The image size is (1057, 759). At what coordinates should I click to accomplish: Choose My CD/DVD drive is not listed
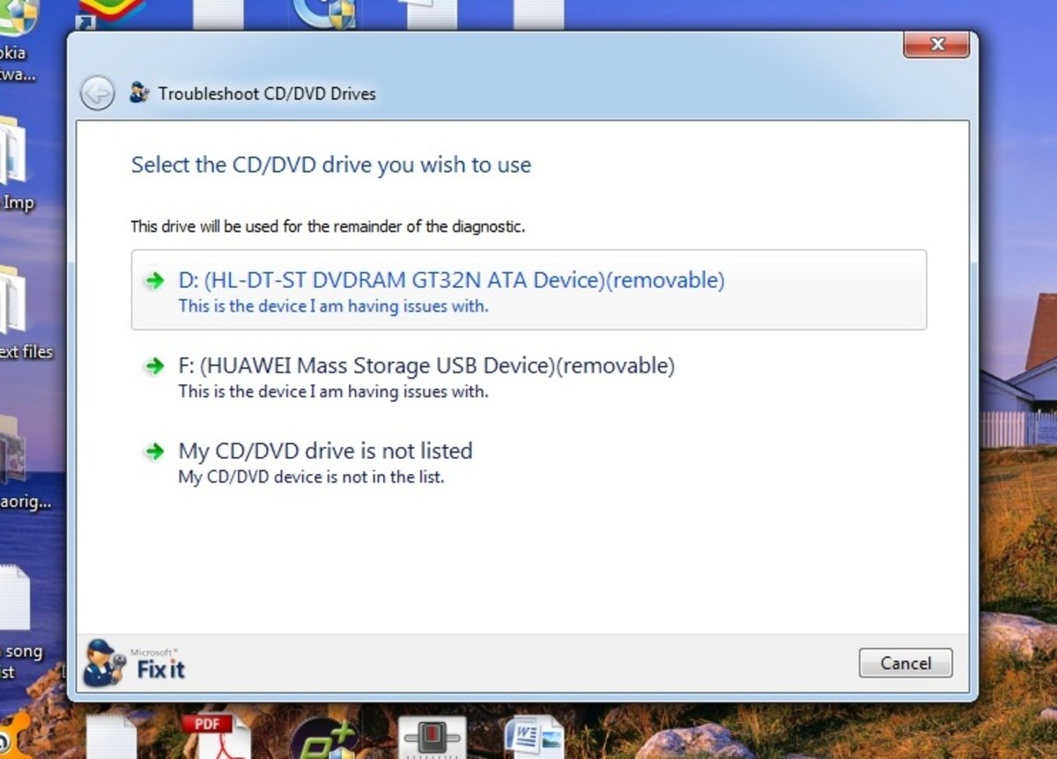[x=325, y=450]
